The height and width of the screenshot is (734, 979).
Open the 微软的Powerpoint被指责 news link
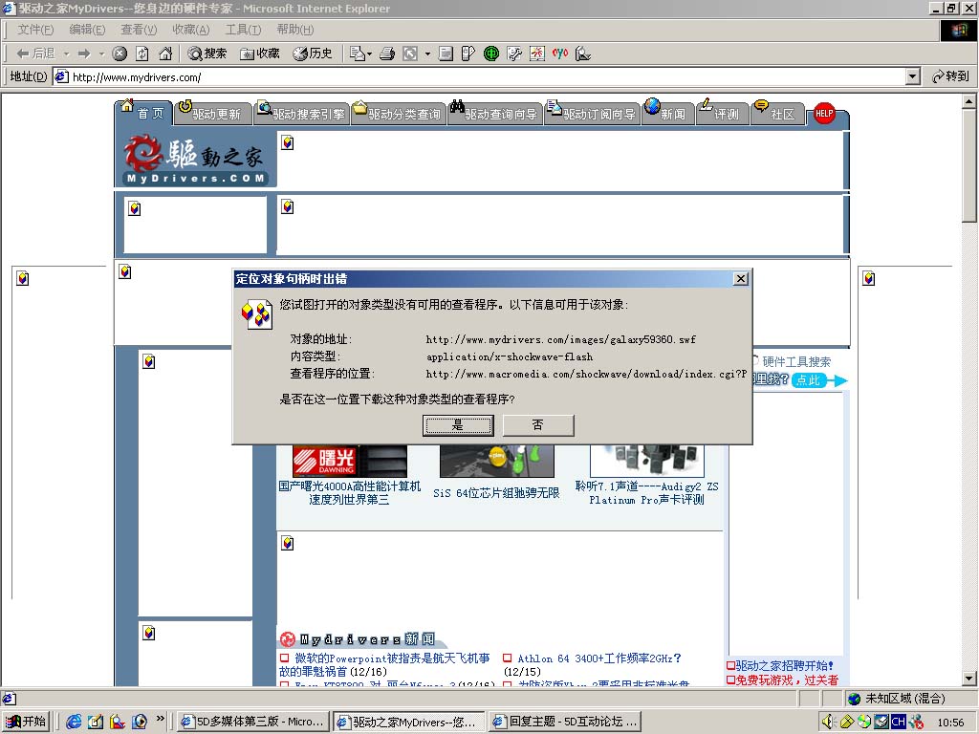(384, 665)
